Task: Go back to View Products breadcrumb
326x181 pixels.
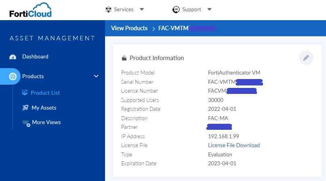Action: [129, 28]
